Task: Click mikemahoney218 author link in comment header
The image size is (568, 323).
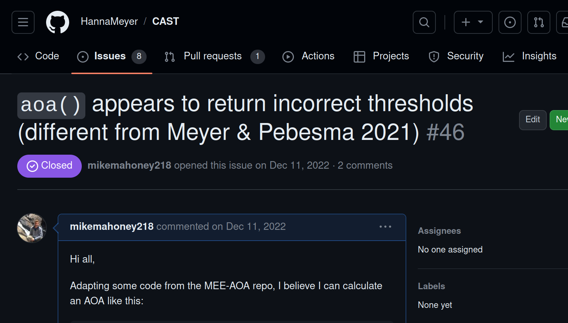Action: (x=112, y=227)
